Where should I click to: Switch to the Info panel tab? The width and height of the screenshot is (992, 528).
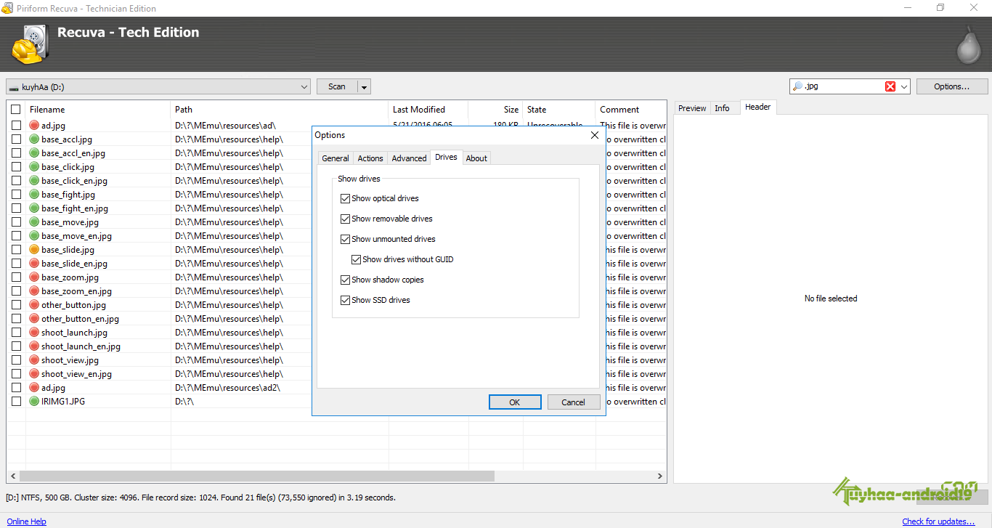click(722, 108)
